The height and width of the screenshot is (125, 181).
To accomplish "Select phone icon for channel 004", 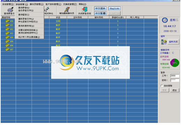I will tap(7, 37).
